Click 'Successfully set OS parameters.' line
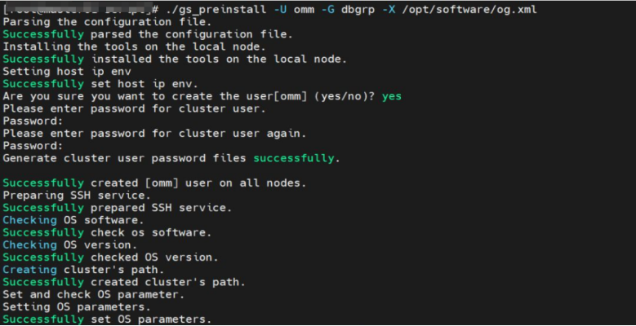The width and height of the screenshot is (636, 326). point(108,319)
